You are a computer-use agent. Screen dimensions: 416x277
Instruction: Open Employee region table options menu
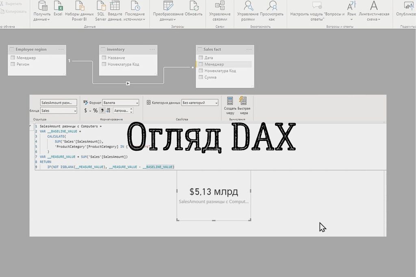61,50
